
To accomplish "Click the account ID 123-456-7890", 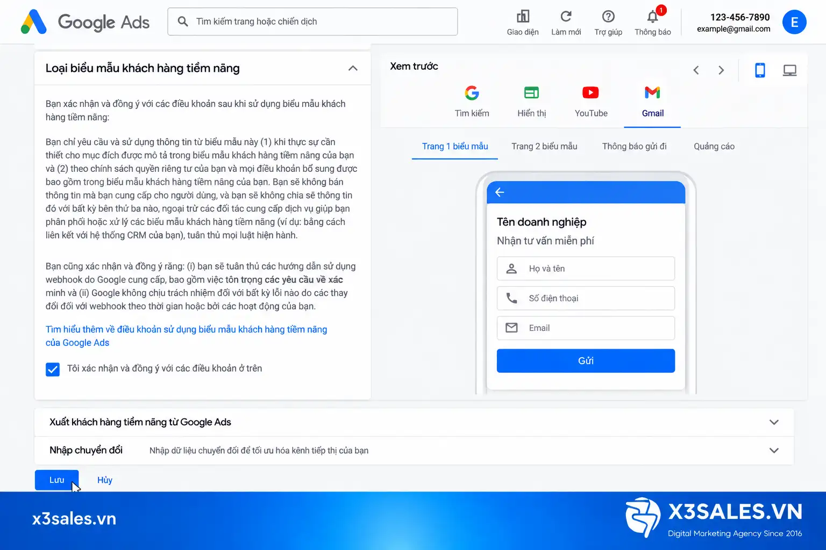I will point(740,17).
